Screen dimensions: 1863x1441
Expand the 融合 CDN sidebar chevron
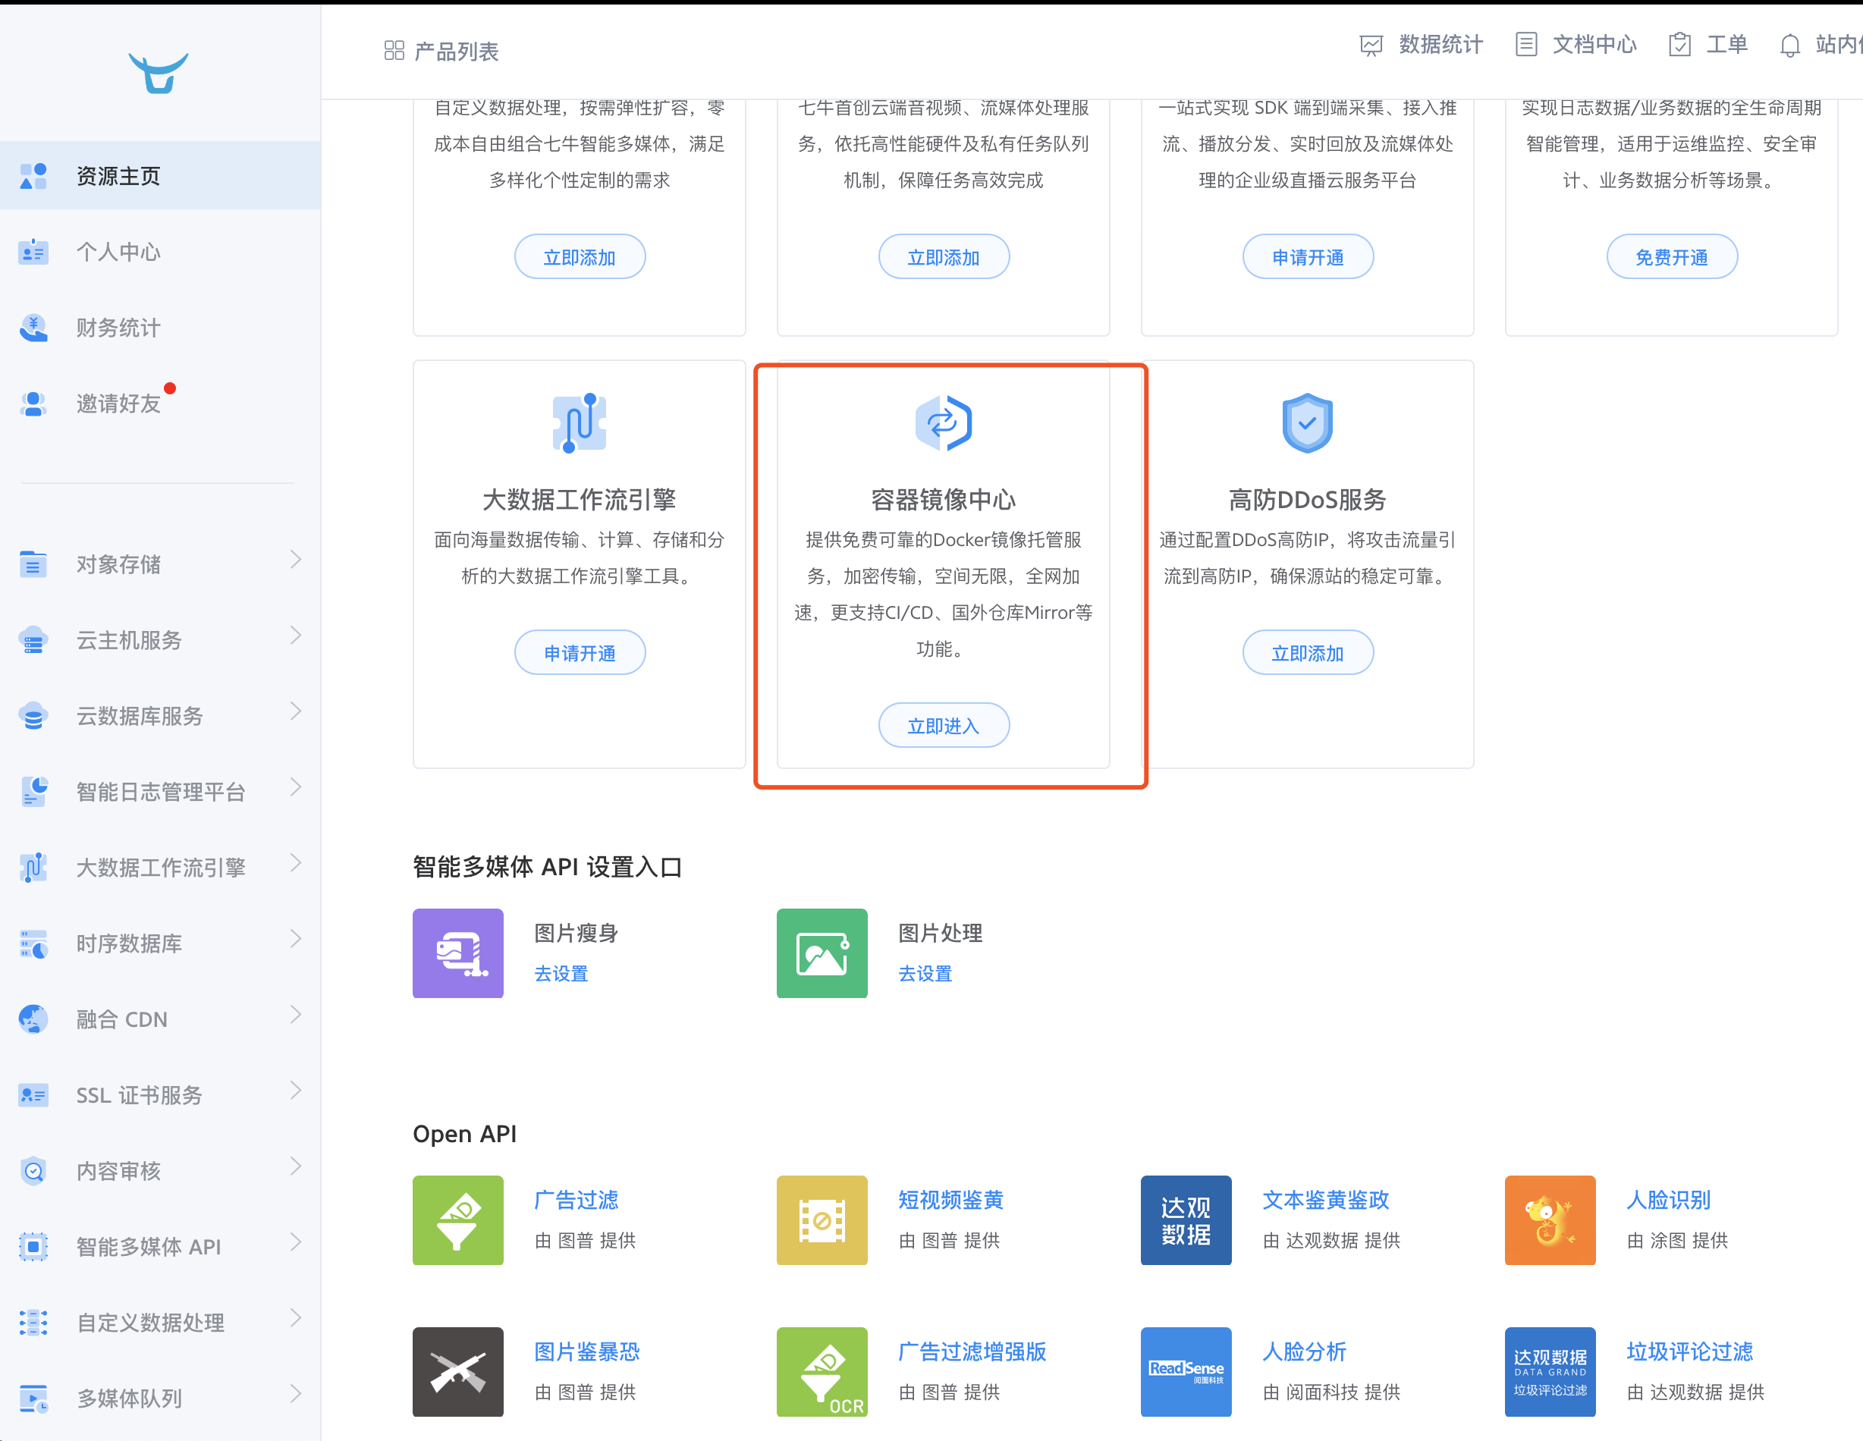tap(295, 1015)
